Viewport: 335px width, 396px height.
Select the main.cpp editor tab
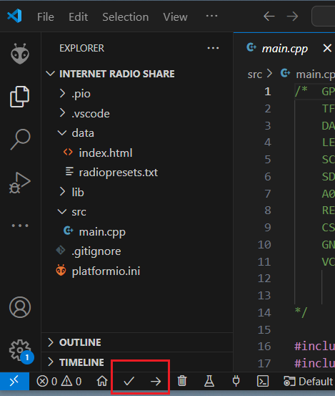(x=284, y=49)
